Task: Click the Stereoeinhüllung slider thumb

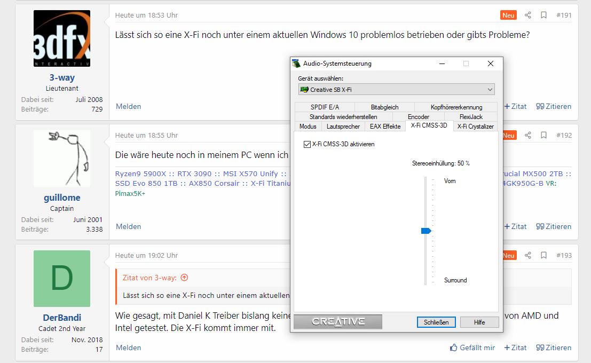Action: pos(426,231)
